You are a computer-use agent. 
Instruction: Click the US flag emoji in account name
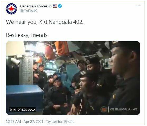point(55,6)
